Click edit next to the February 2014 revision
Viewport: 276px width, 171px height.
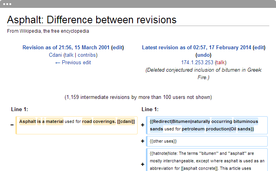[x=259, y=48]
